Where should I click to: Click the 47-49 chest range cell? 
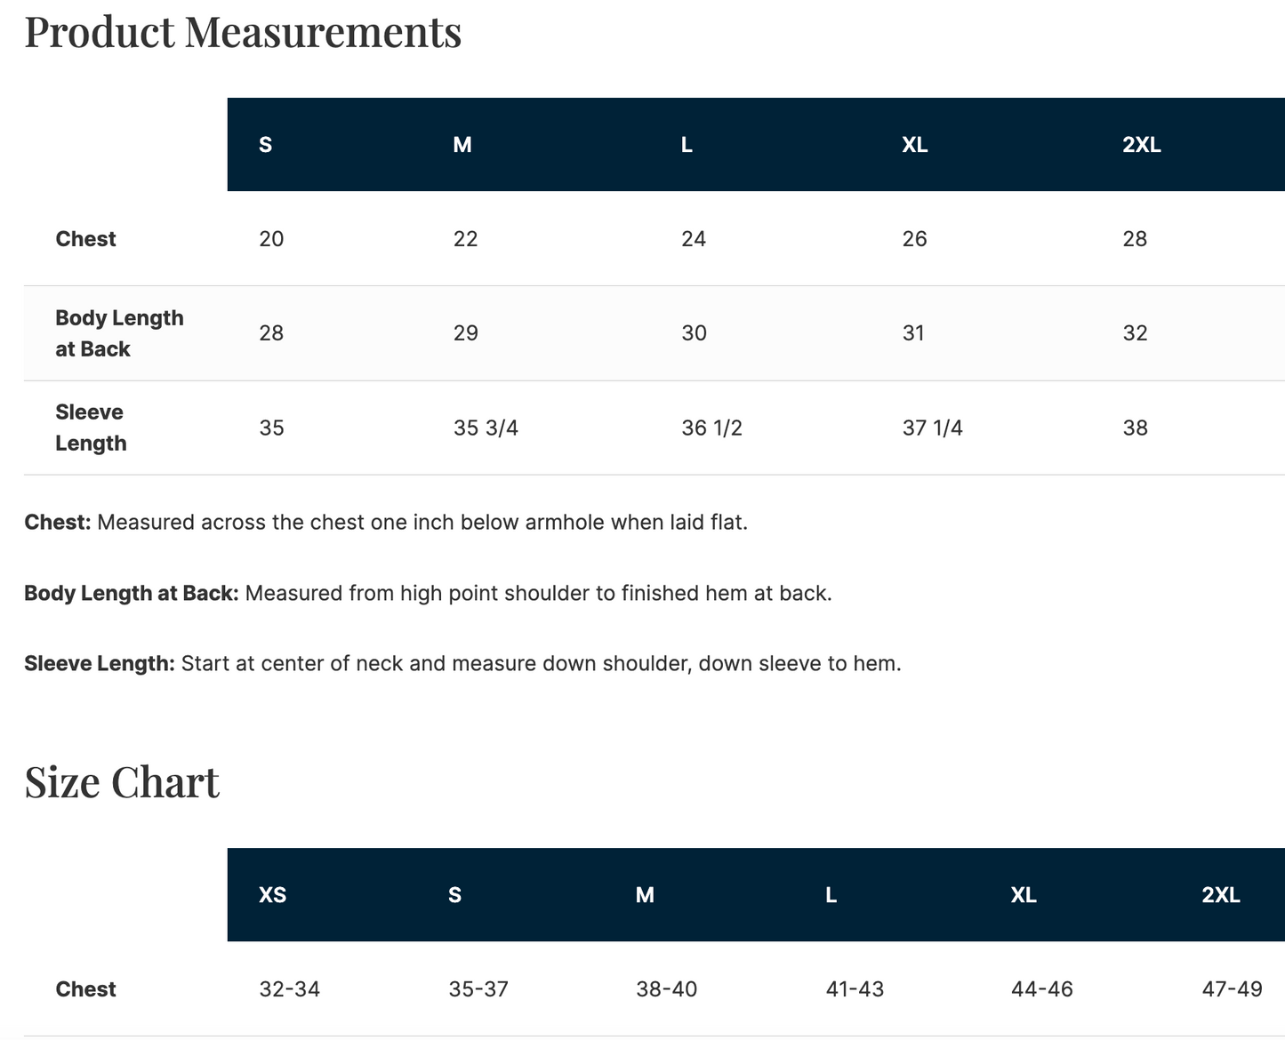[1232, 989]
